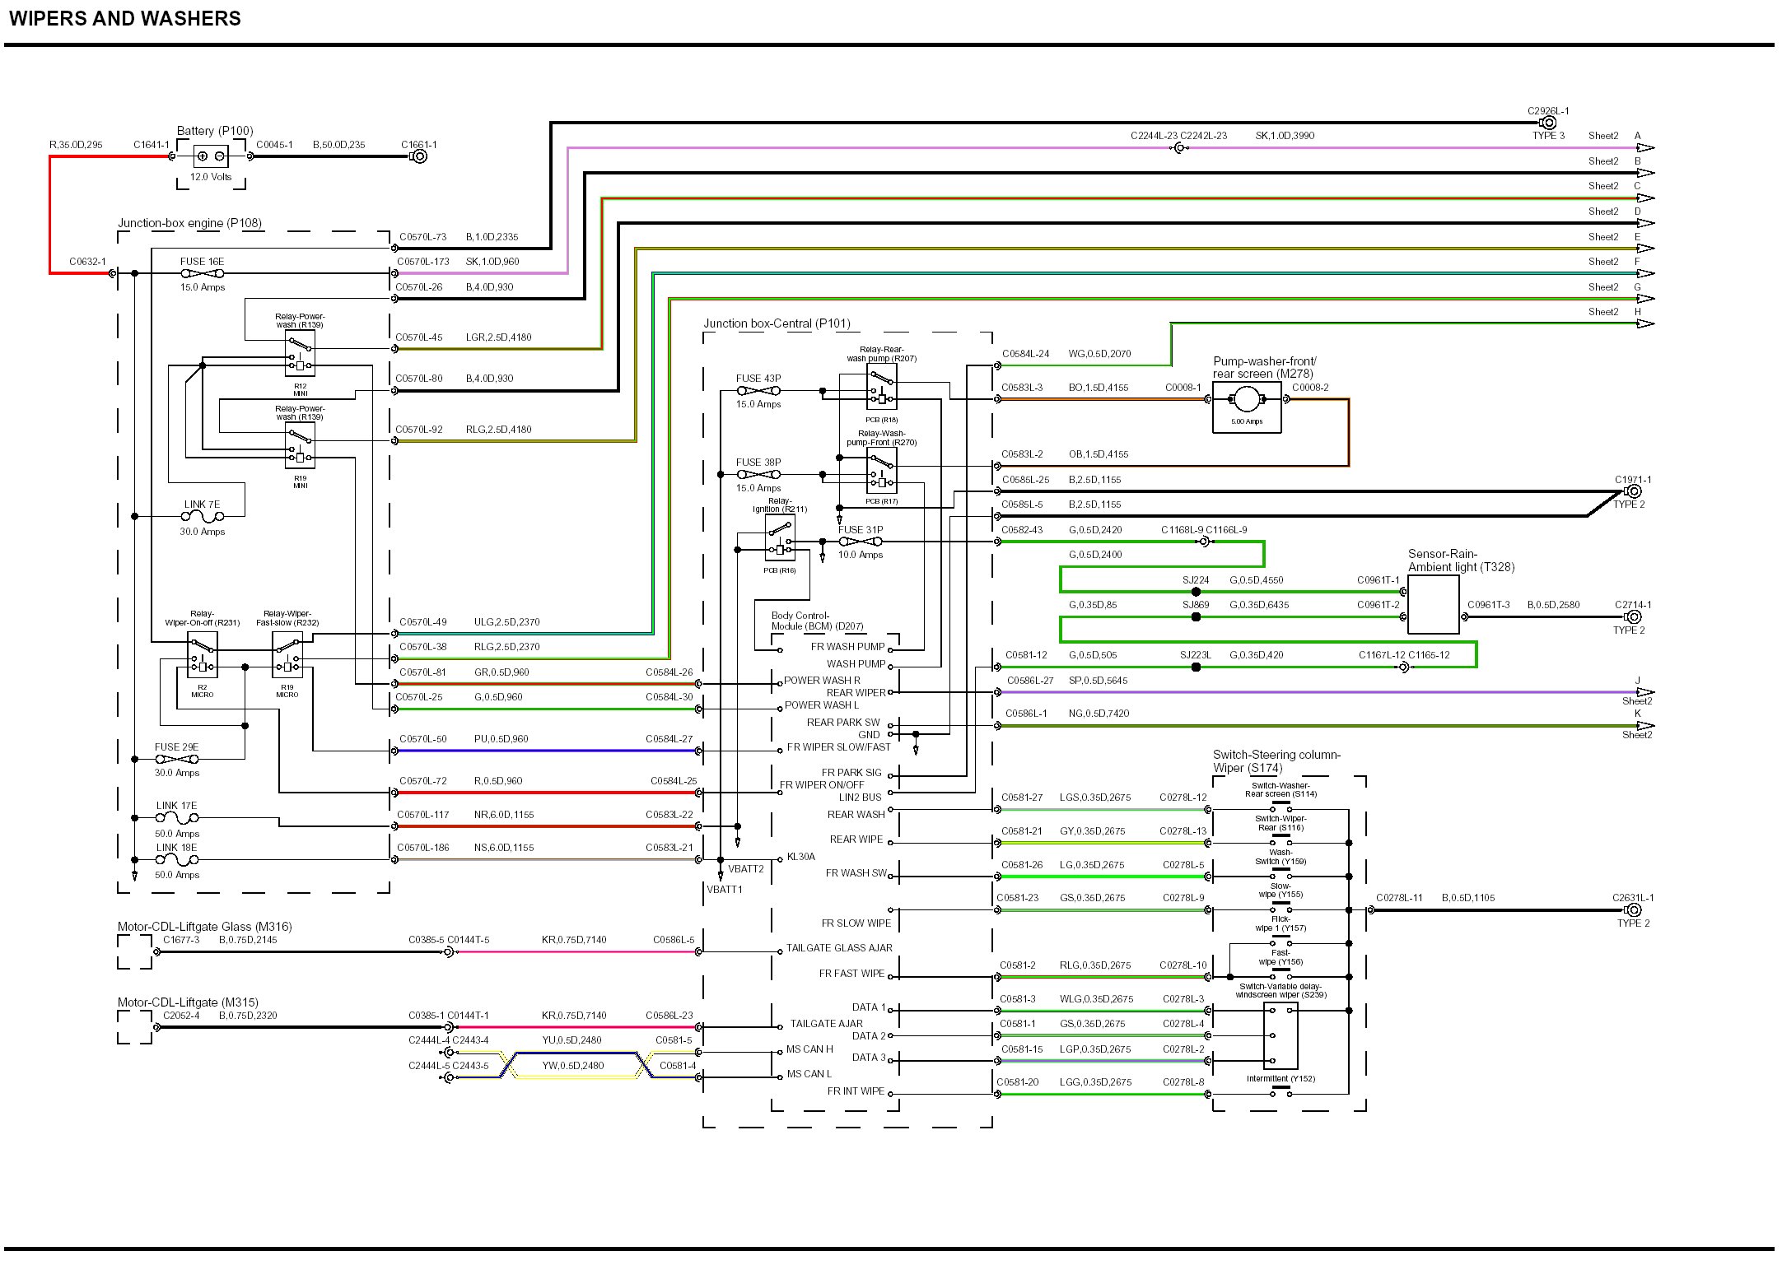The width and height of the screenshot is (1782, 1265).
Task: Select the pump-washer motor M278 symbol
Action: tap(1247, 401)
